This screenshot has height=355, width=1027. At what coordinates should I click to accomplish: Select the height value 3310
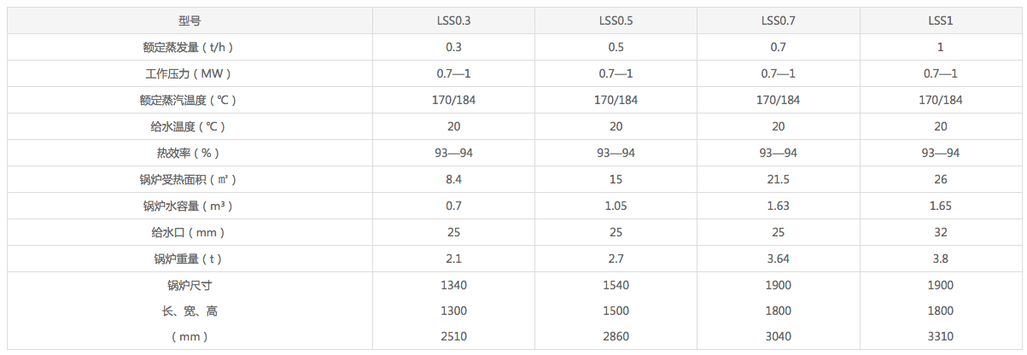click(940, 336)
